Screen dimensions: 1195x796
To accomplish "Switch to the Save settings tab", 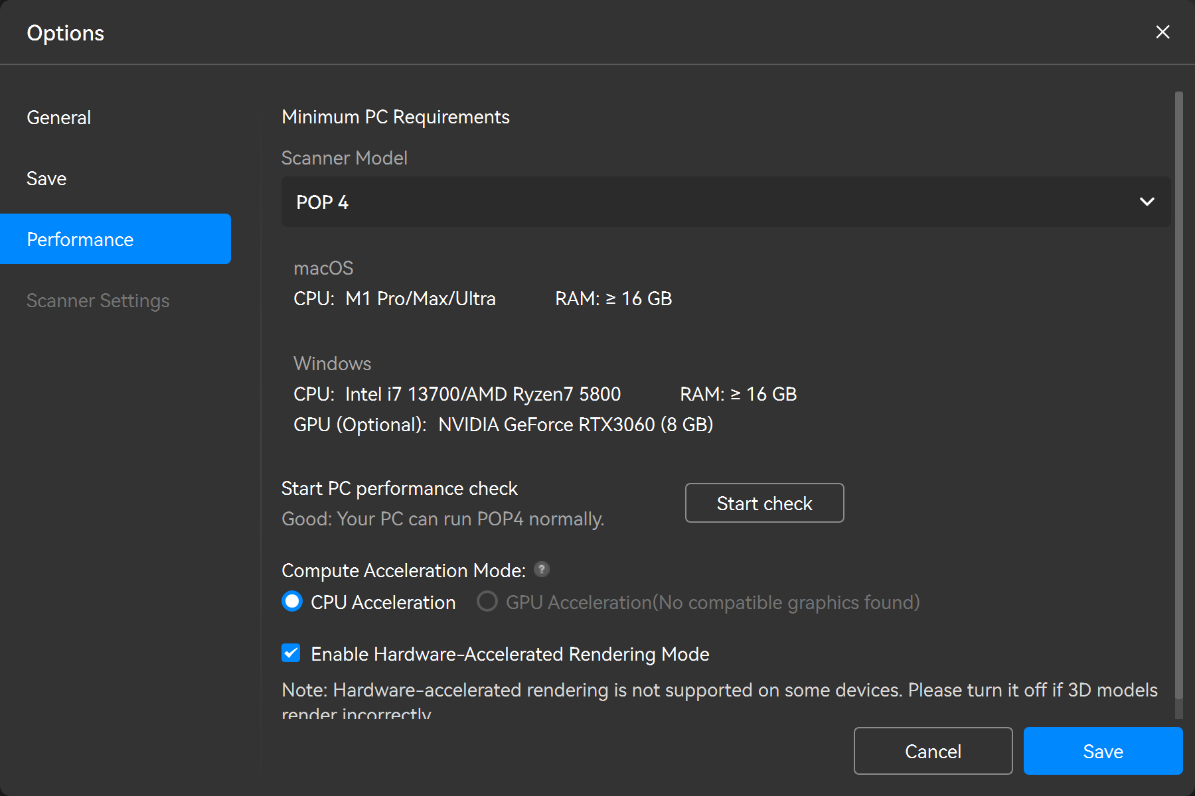I will 46,178.
